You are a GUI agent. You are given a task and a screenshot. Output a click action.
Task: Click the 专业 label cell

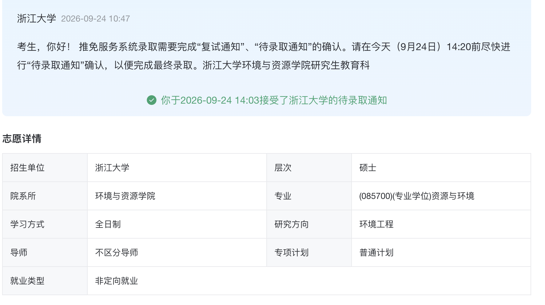[x=309, y=196]
